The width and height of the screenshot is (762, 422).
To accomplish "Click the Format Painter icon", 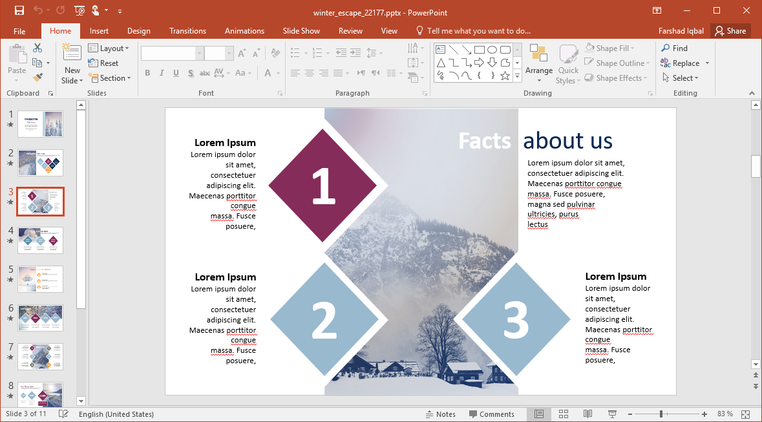I will [x=37, y=78].
